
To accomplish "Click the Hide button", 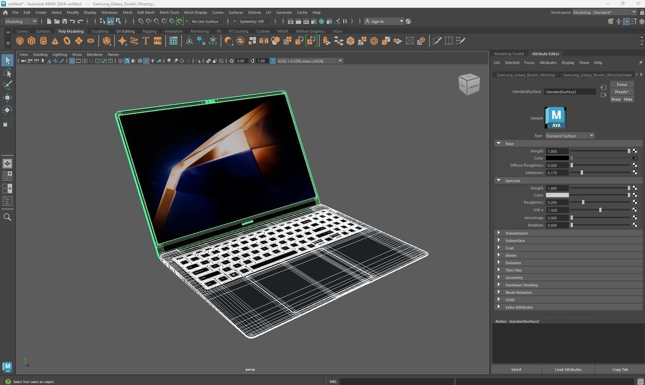I will tap(628, 99).
